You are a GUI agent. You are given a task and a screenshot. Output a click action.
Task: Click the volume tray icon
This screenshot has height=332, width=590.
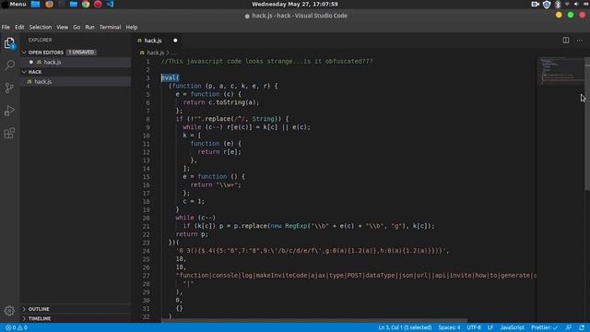click(x=576, y=4)
